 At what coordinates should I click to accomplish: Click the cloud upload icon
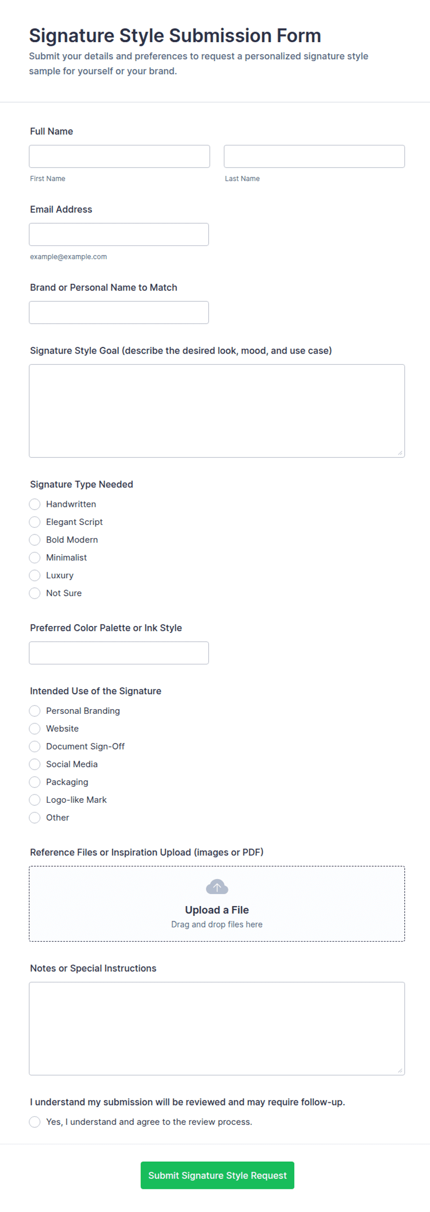point(217,887)
